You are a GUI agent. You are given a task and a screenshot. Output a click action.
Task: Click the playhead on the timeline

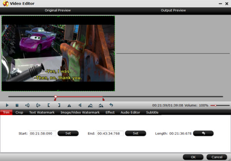pyautogui.click(x=55, y=96)
